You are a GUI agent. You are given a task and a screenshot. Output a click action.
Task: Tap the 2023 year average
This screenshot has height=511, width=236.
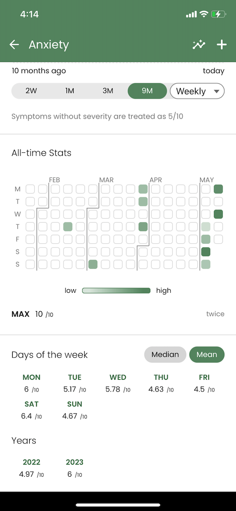[x=75, y=468]
